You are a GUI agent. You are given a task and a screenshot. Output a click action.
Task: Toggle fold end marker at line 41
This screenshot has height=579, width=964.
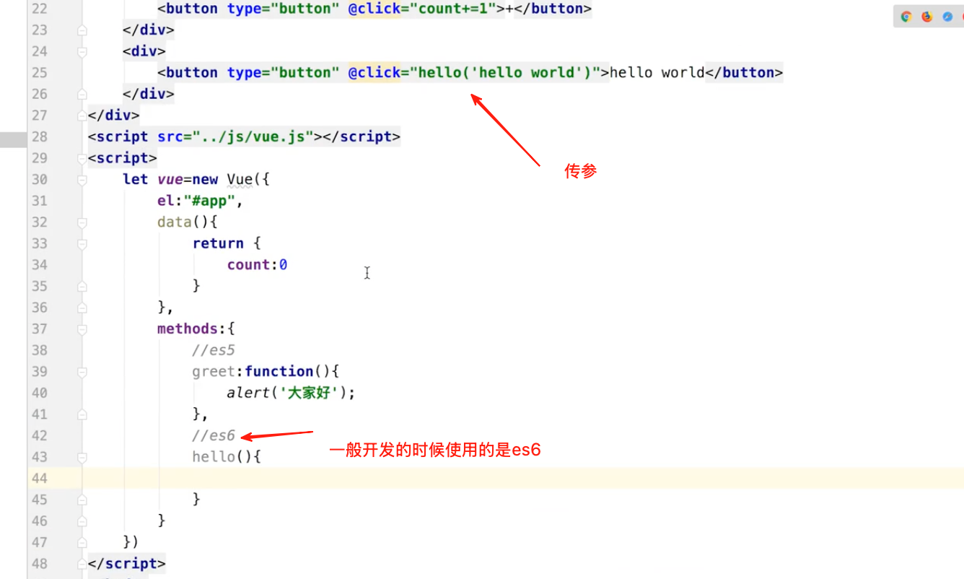82,414
